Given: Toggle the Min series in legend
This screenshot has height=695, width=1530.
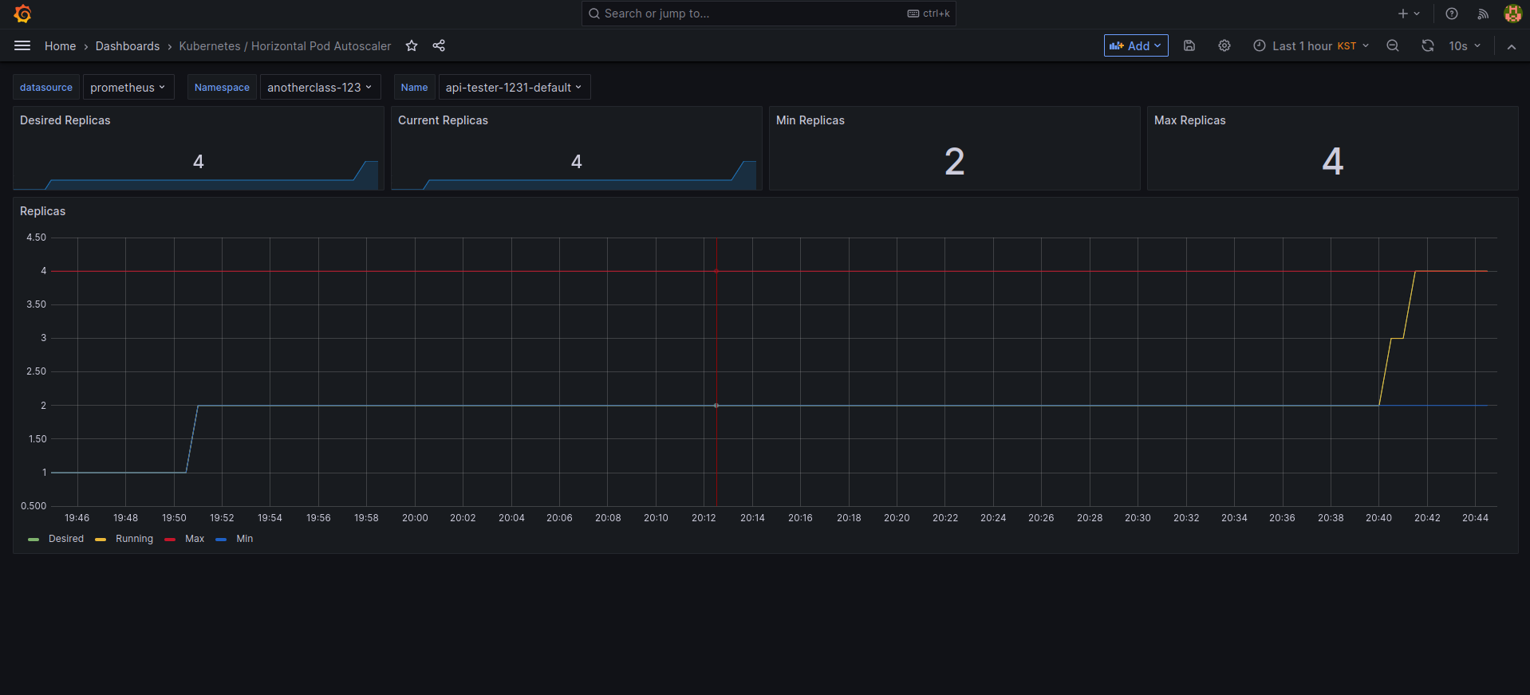Looking at the screenshot, I should tap(245, 539).
